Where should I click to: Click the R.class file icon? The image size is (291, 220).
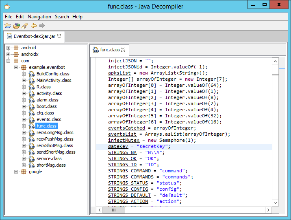click(x=32, y=87)
